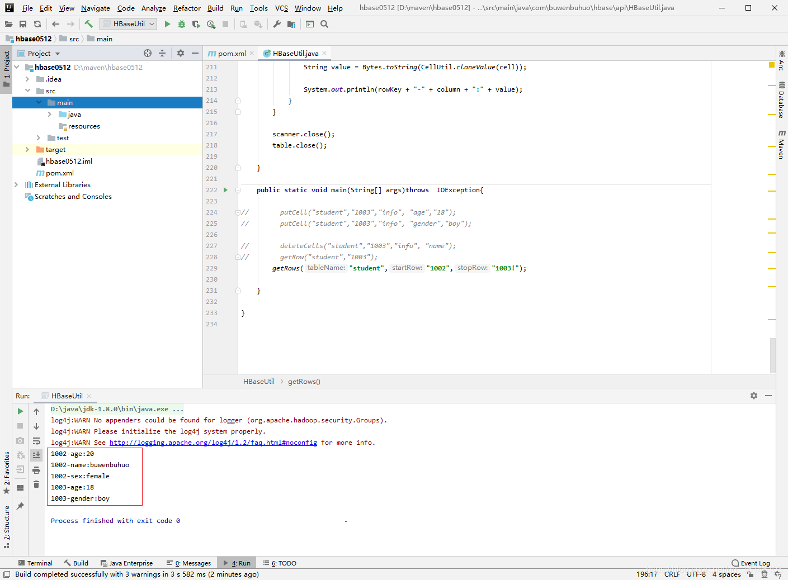Open the log4j faq link in console

213,443
